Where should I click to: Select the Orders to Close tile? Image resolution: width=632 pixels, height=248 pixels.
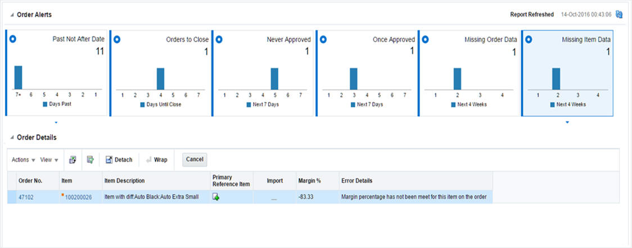coord(160,73)
